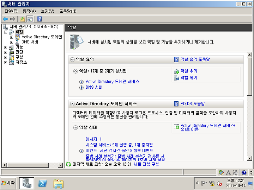Screen dimensions: 254x190
Task: Click the 기능 tree node icon
Action: click(11, 47)
